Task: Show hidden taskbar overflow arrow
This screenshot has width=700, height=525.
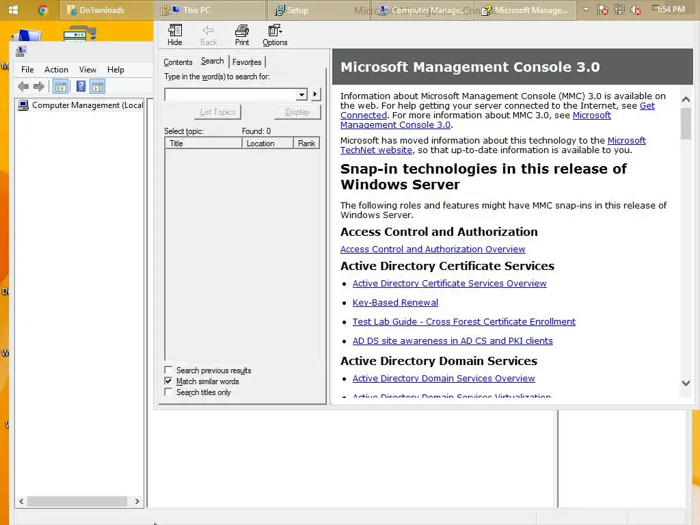Action: click(x=586, y=10)
